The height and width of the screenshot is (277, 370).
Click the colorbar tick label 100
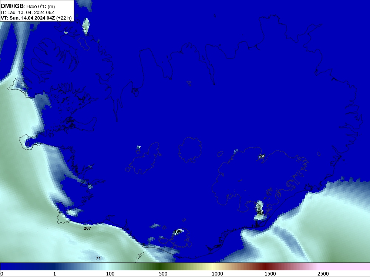[110, 274]
